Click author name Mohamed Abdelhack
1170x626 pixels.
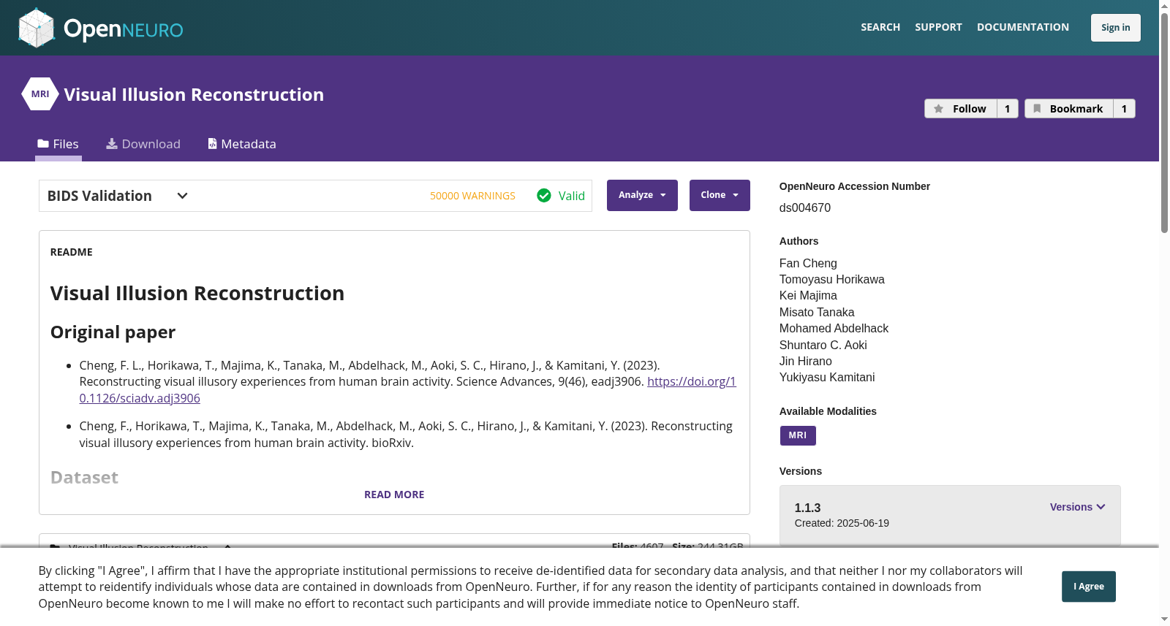pyautogui.click(x=834, y=329)
